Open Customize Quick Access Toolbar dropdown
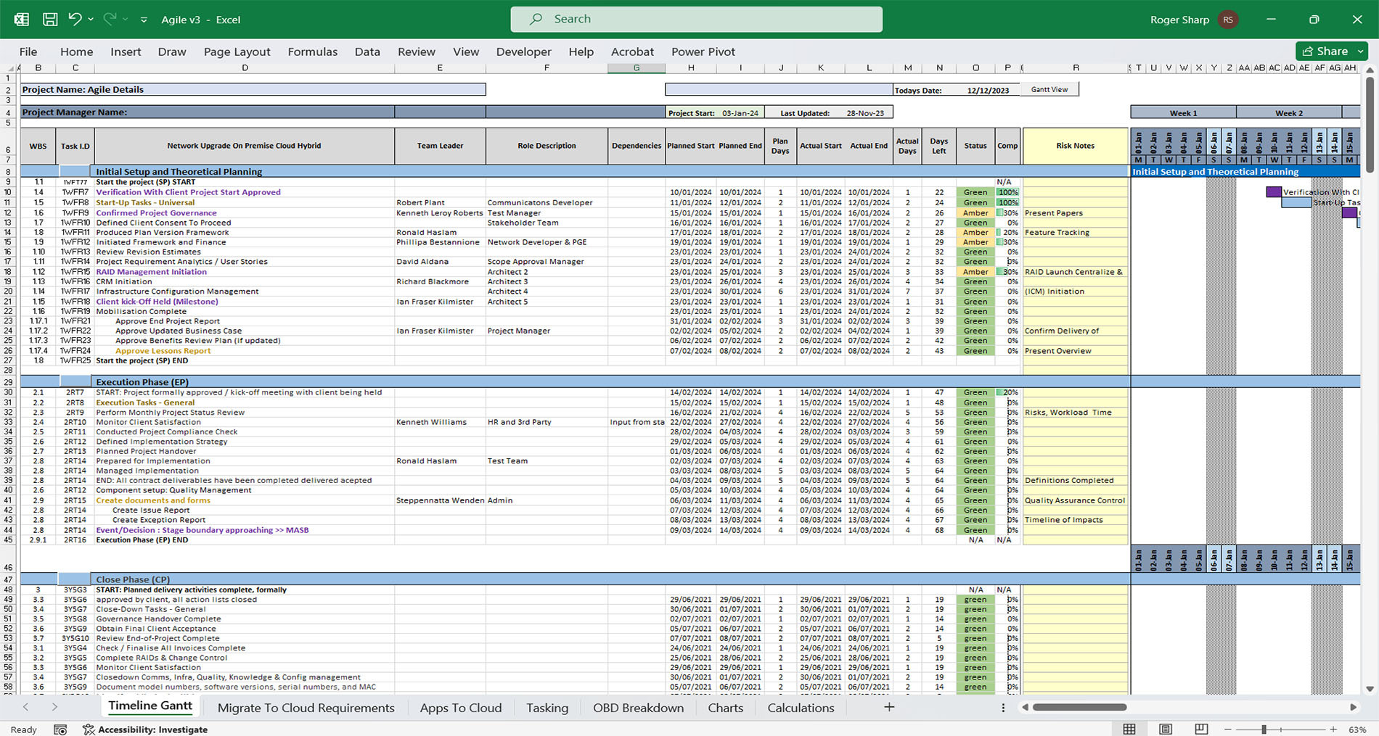Screen dimensions: 1379x736 (x=144, y=20)
